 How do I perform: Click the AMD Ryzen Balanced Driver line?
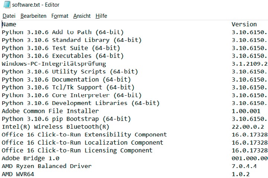click(x=47, y=166)
